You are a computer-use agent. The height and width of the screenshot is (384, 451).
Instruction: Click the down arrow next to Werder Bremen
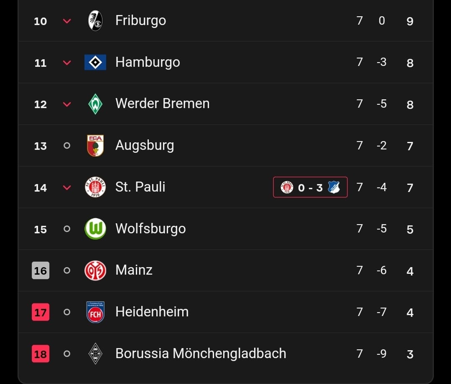67,104
